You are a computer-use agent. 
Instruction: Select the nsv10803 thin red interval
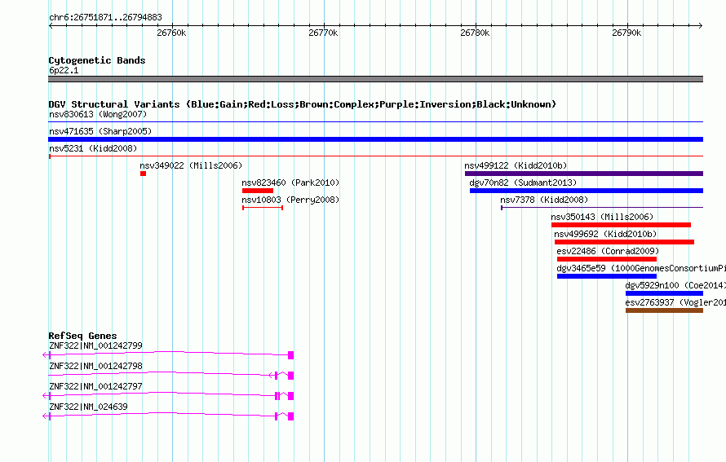coord(263,208)
